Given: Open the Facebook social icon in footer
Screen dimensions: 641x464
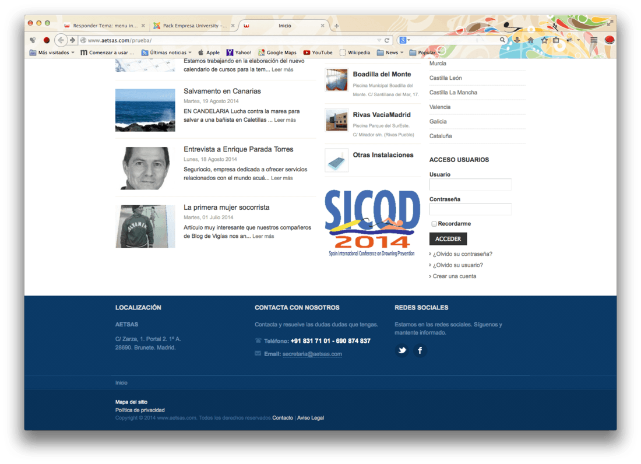Looking at the screenshot, I should coord(420,350).
